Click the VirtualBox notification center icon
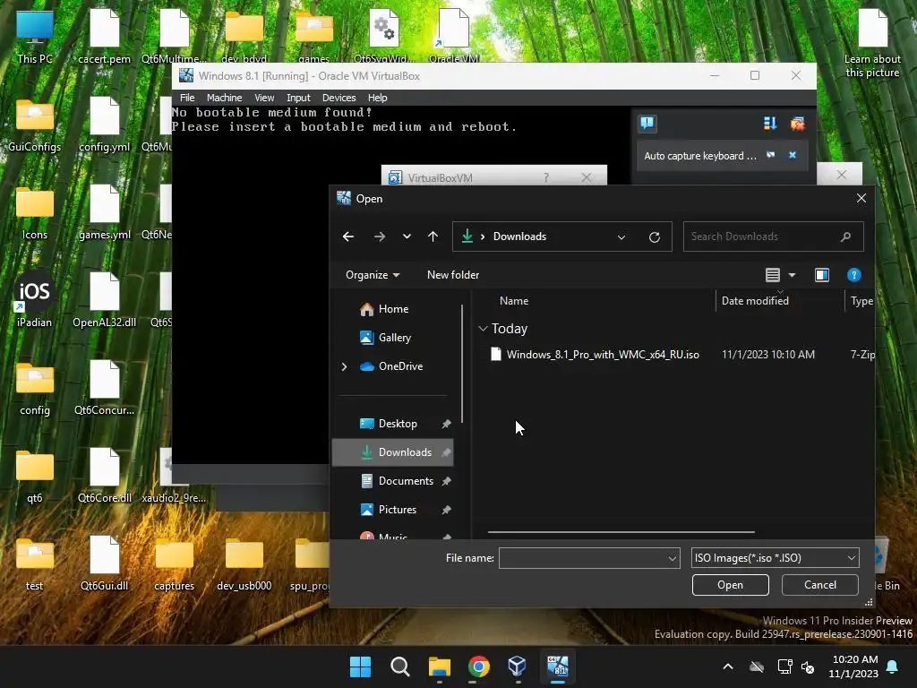The image size is (917, 688). point(647,123)
